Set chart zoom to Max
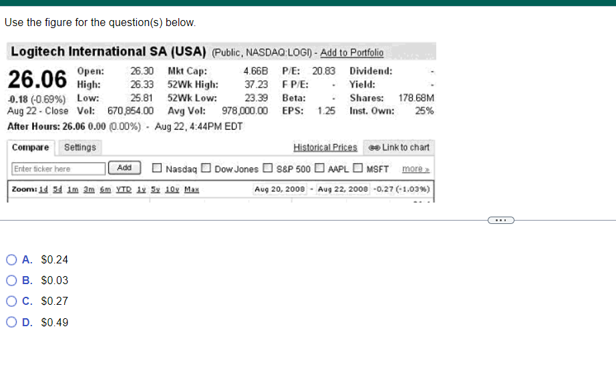 (x=192, y=189)
